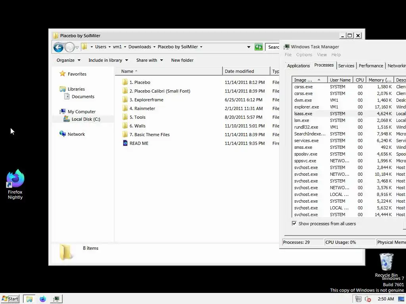Click the Favorites star icon

pyautogui.click(x=62, y=74)
